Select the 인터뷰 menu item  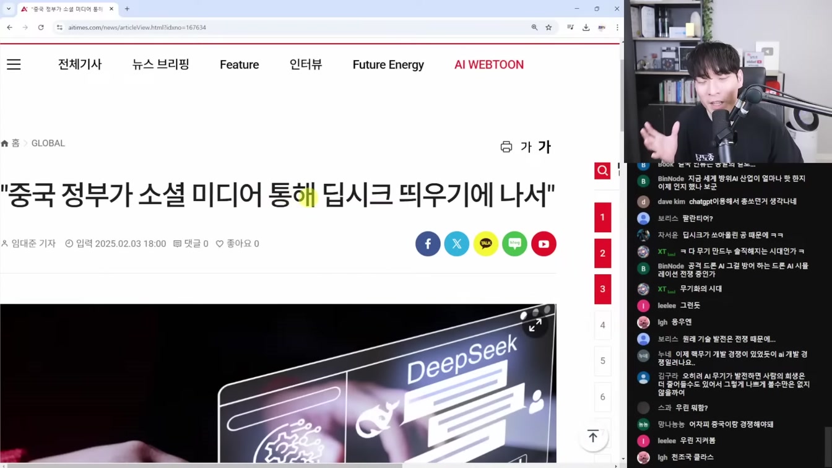[x=306, y=64]
